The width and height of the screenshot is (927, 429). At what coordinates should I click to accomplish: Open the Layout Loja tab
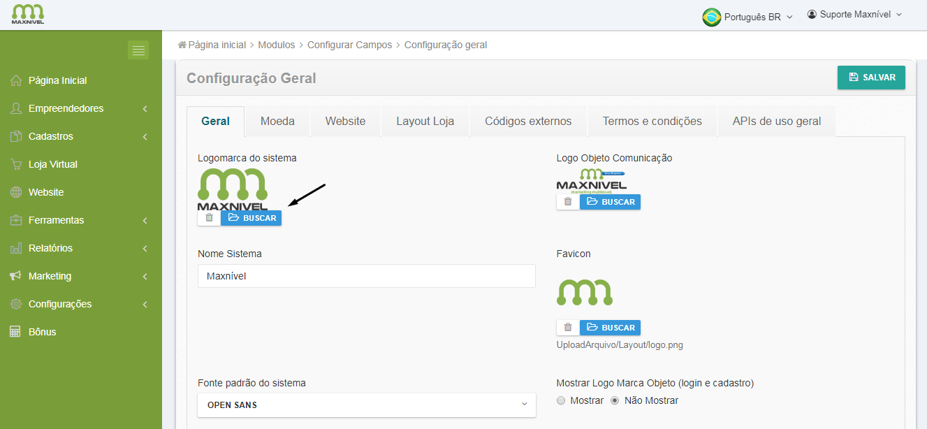tap(425, 121)
